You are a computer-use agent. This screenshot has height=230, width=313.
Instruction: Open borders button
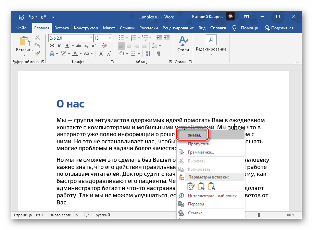coord(133,54)
